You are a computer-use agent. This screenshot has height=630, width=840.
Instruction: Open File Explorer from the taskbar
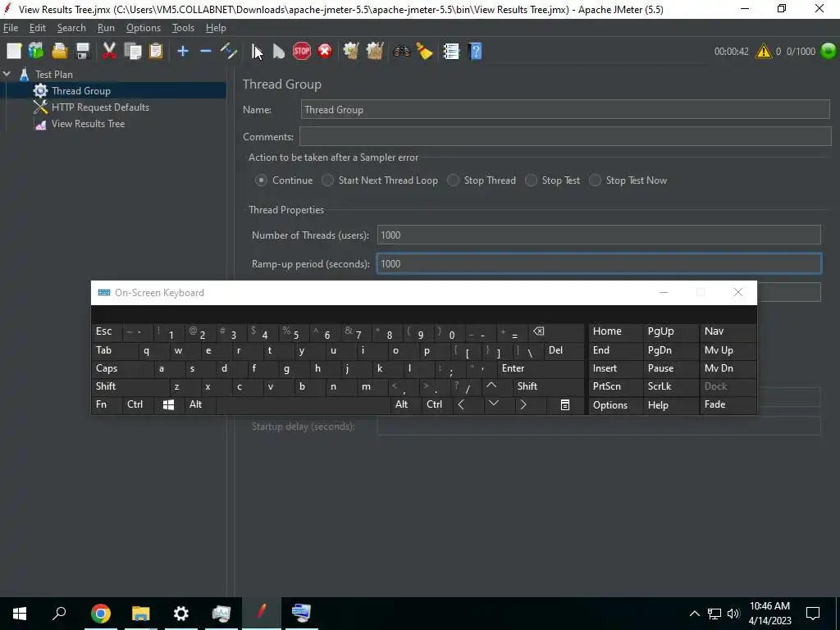point(141,614)
